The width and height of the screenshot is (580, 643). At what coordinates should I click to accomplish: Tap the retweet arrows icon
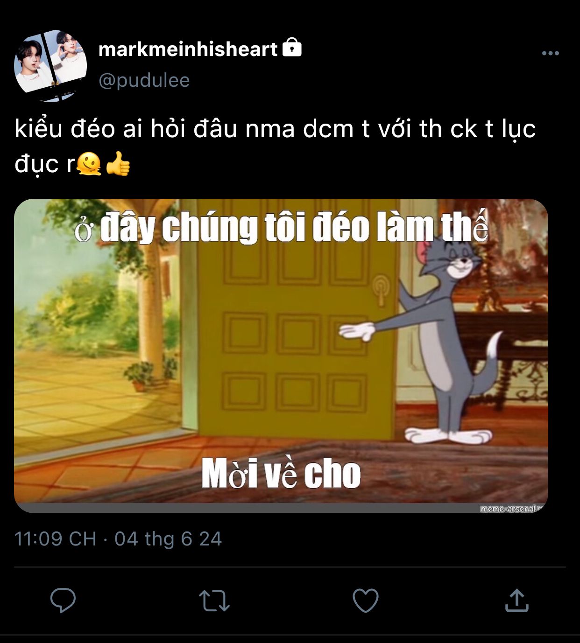[214, 601]
